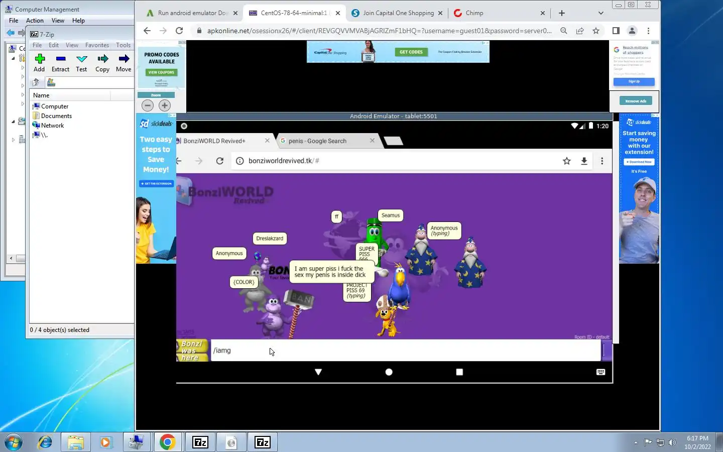Reload the apkonline page
Screen dimensions: 723x452
[x=179, y=31]
